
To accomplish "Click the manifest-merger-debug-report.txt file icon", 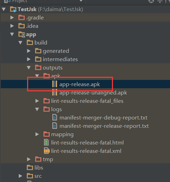I will click(55, 117).
